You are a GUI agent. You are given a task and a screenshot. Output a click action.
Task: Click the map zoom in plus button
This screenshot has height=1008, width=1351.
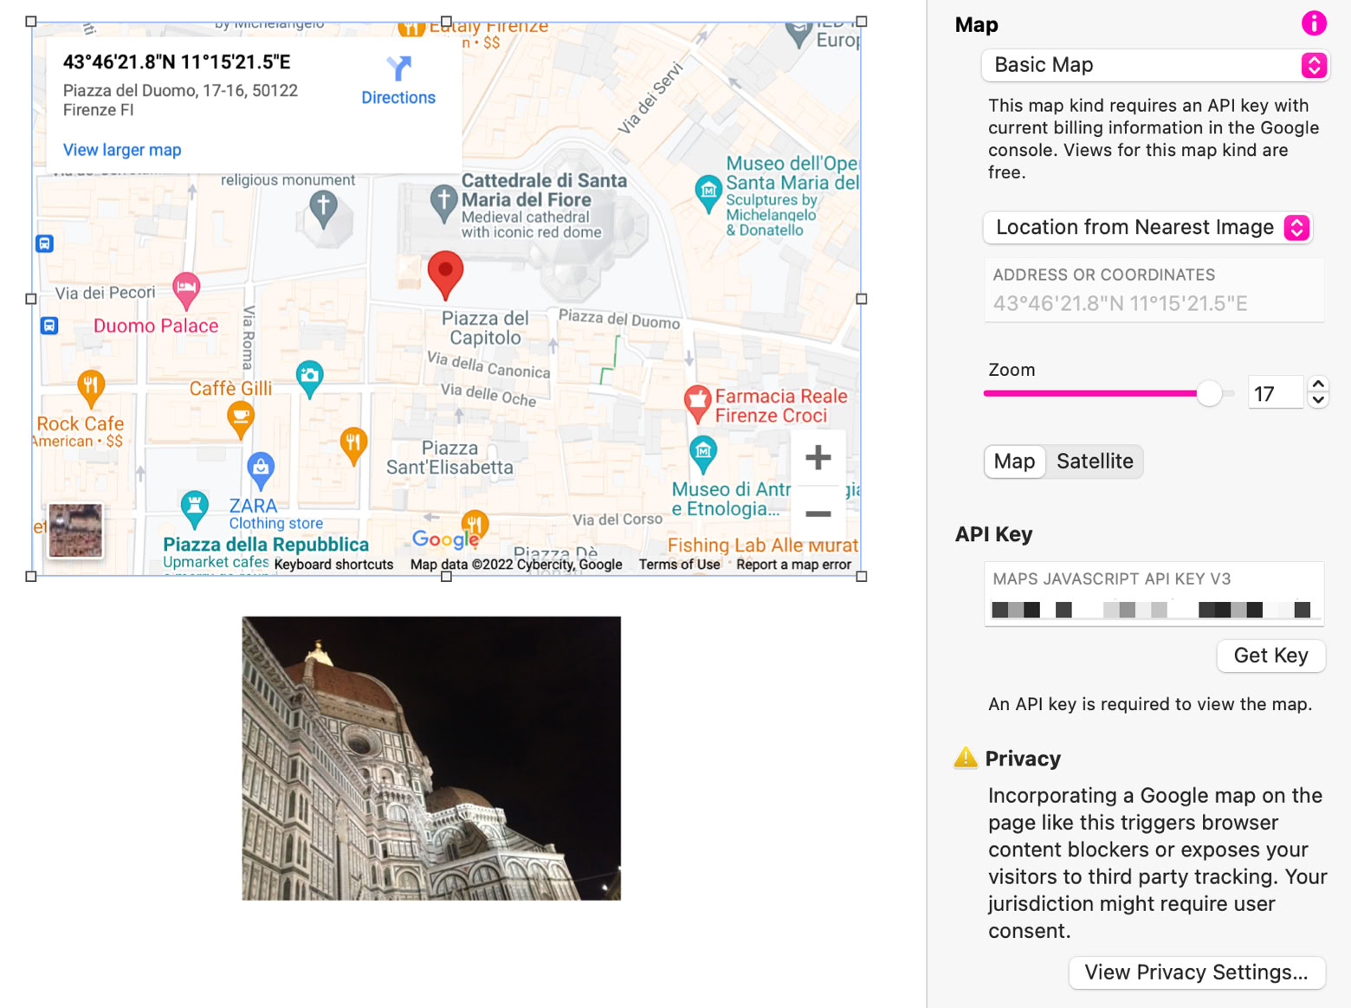pos(818,457)
